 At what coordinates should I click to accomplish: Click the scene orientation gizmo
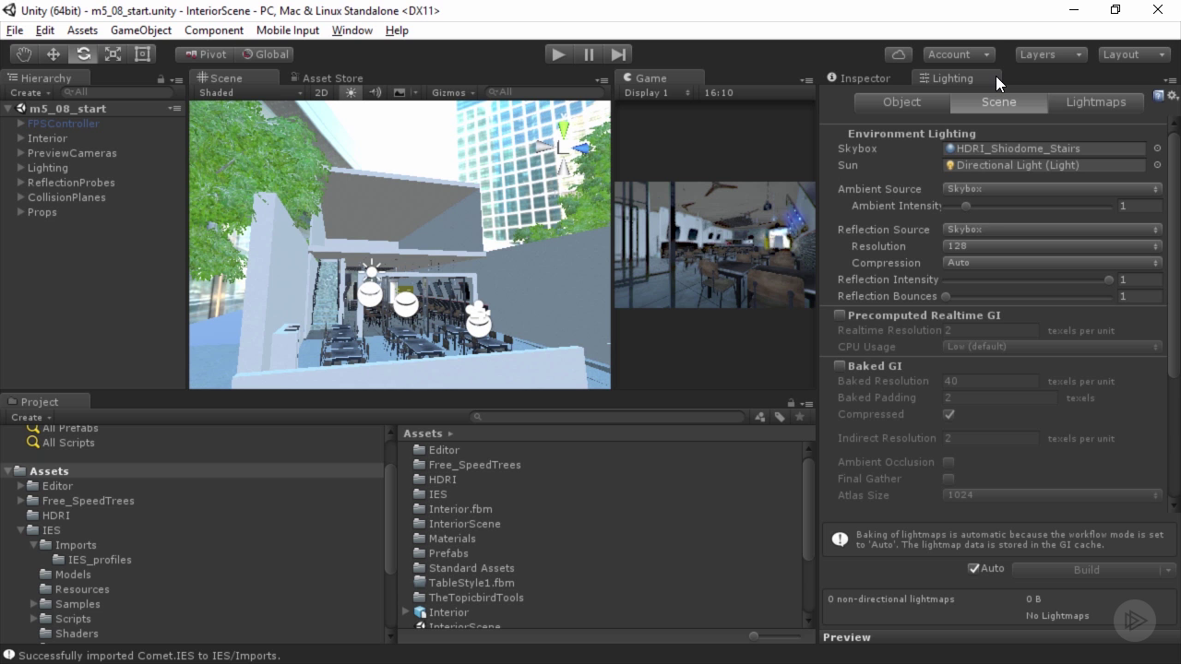click(x=563, y=148)
